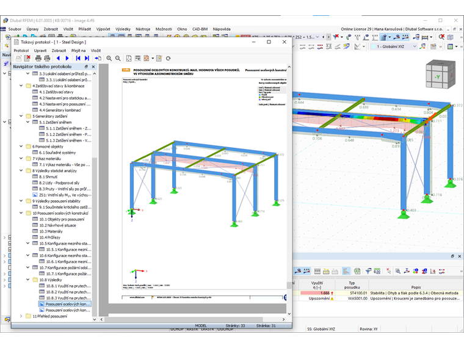Click the export table to Excel icon
The image size is (464, 348).
[358, 271]
